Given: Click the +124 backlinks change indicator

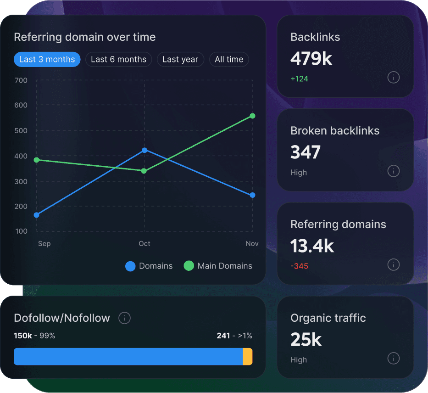Looking at the screenshot, I should point(299,79).
